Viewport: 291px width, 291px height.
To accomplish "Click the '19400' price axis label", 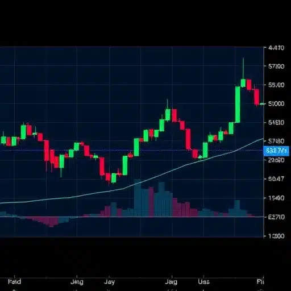I will [x=276, y=198].
